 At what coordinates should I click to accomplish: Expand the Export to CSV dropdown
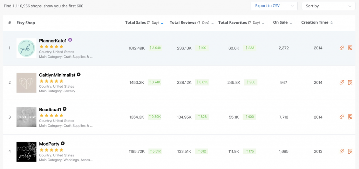[274, 6]
